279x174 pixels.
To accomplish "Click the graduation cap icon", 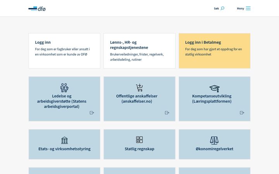I will 214,89.
